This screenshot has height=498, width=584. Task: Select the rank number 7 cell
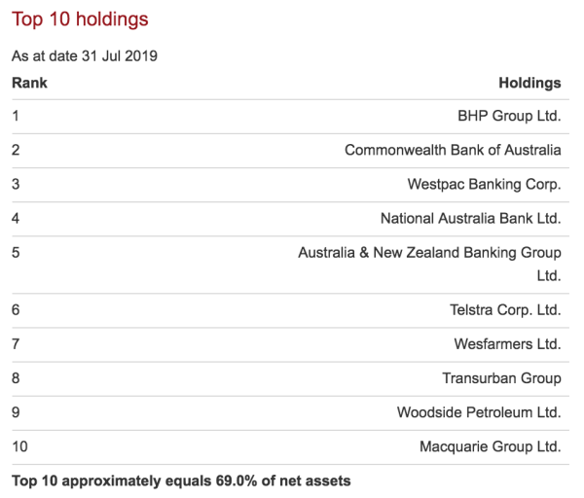click(x=16, y=344)
